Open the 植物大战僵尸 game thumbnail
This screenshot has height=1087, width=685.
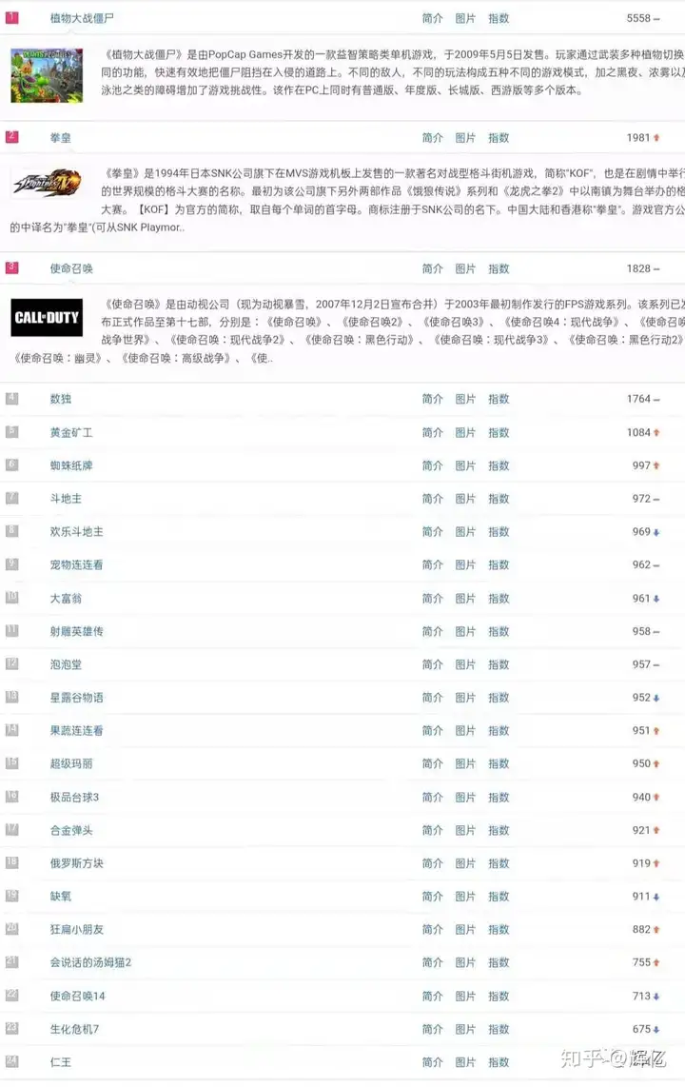pos(47,75)
